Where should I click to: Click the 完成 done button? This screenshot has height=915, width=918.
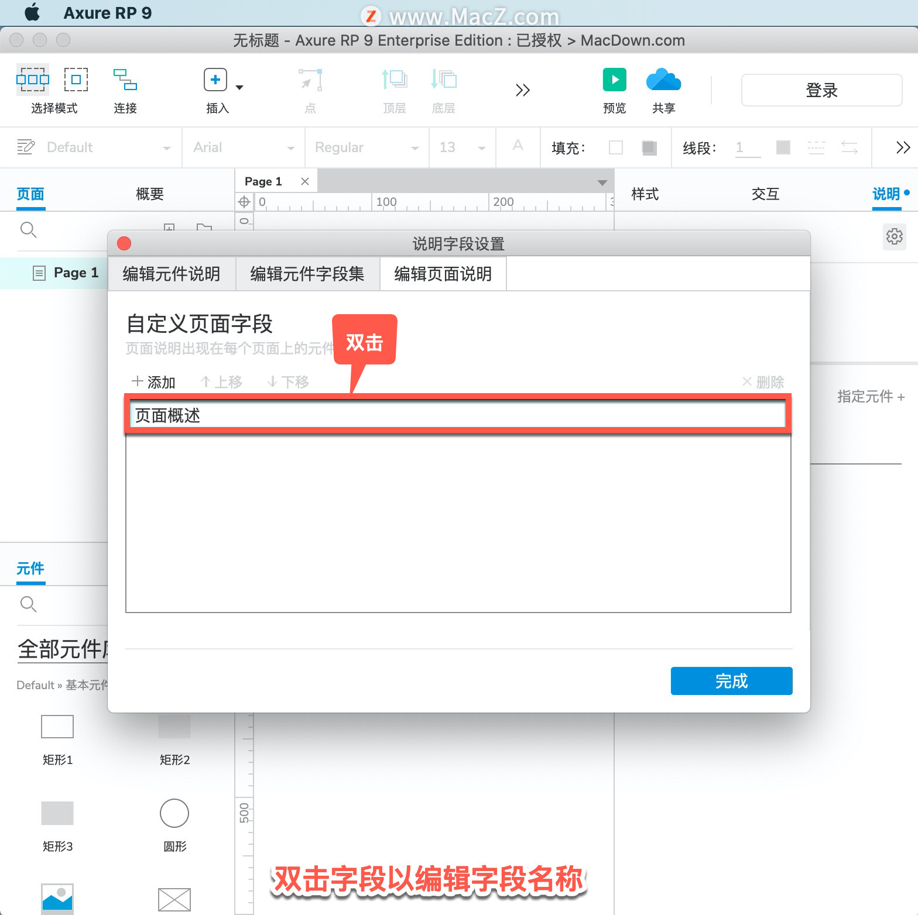click(732, 681)
